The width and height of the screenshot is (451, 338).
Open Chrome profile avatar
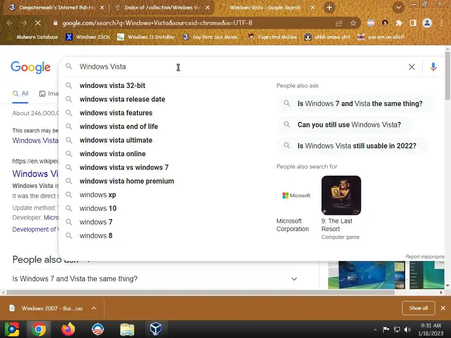click(427, 23)
